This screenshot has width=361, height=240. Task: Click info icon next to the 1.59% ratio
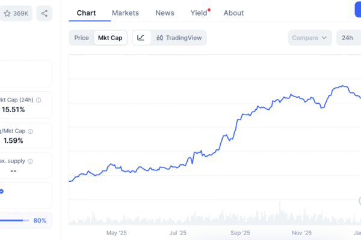(x=31, y=131)
